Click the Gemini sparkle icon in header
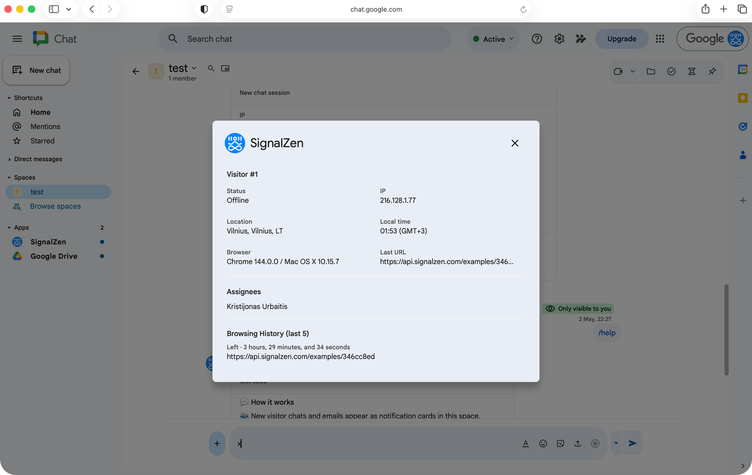Viewport: 752px width, 475px height. (581, 39)
